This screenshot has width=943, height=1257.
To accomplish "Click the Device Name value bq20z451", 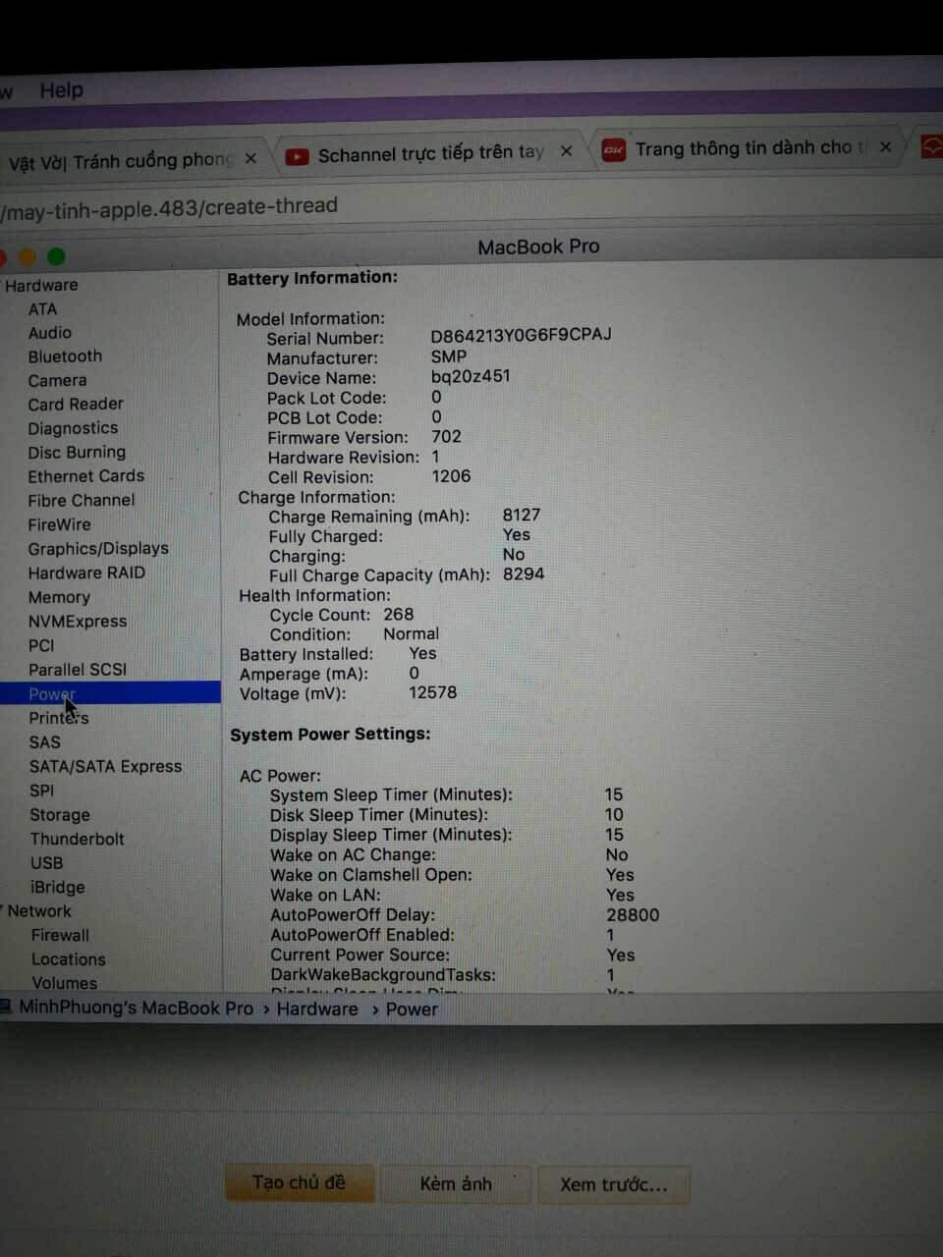I will (471, 376).
